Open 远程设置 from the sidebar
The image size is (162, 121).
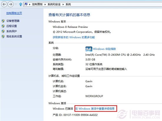tap(11, 26)
